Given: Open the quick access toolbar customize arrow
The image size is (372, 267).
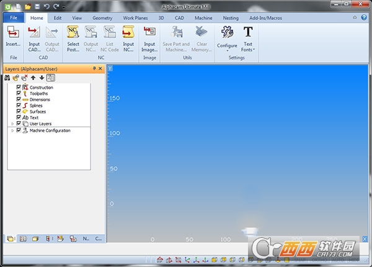Looking at the screenshot, I should (64, 7).
